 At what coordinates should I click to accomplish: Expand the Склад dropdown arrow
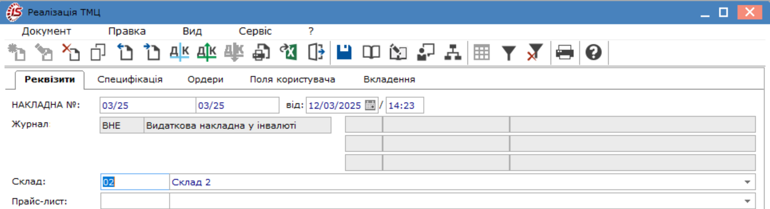click(747, 182)
